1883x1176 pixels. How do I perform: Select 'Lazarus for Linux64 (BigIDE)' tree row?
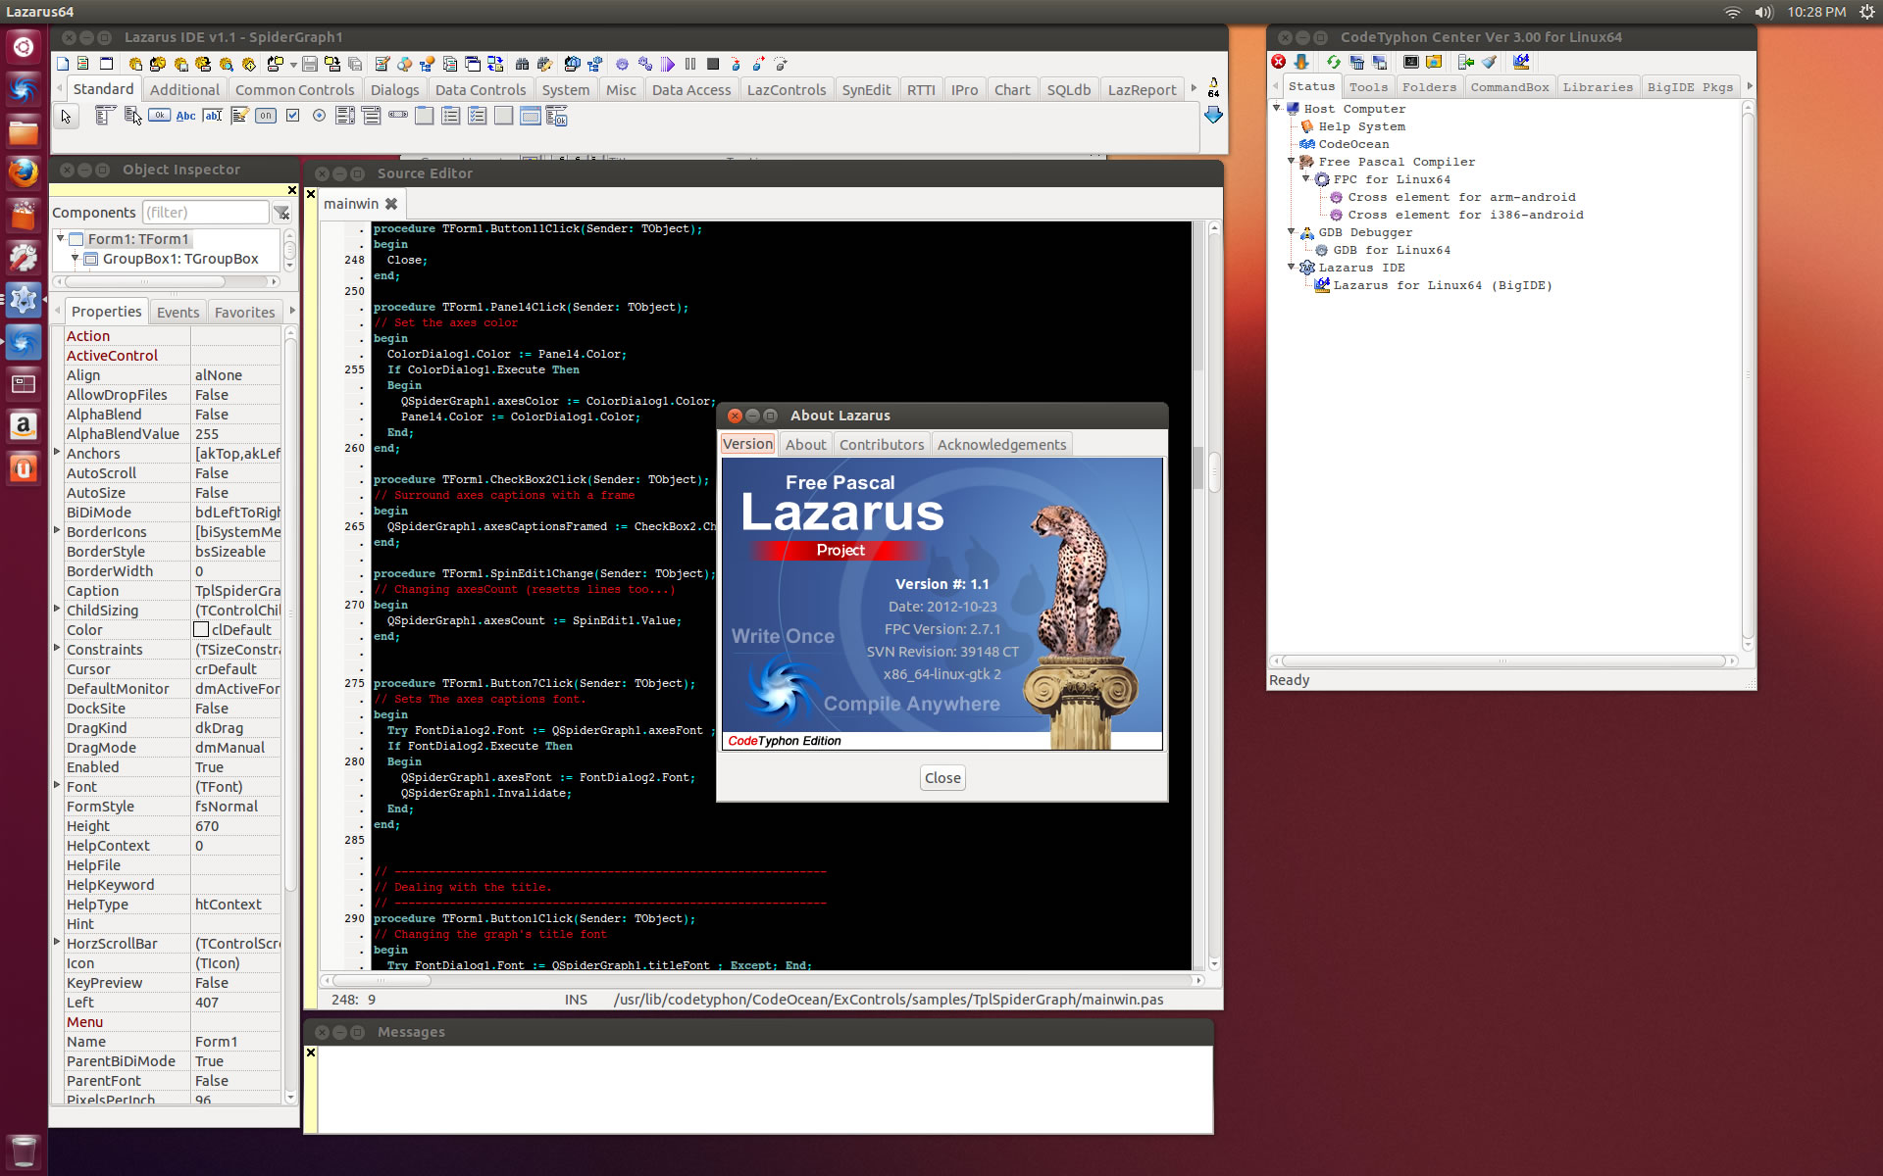pos(1443,285)
